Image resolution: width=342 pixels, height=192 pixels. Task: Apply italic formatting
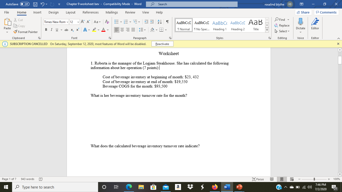[51, 29]
